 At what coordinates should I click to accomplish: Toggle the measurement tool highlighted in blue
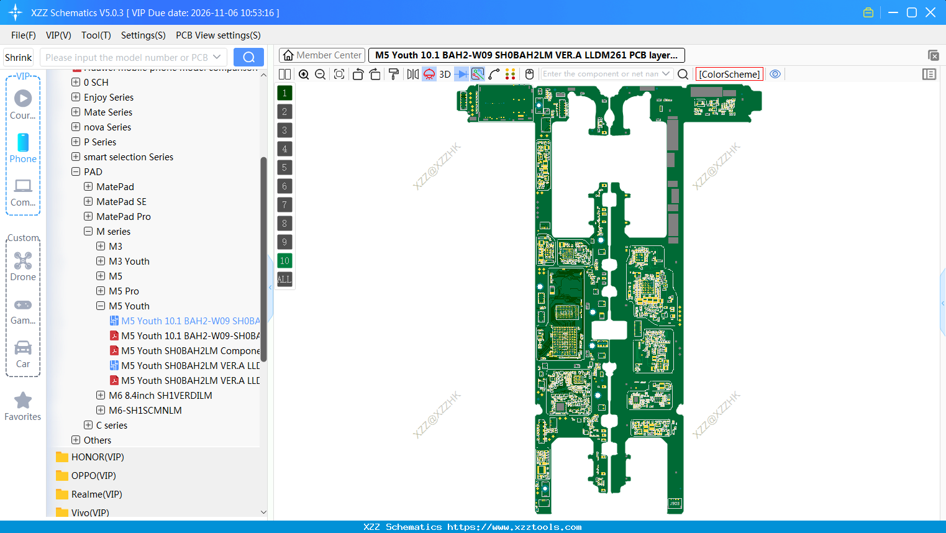click(x=477, y=74)
